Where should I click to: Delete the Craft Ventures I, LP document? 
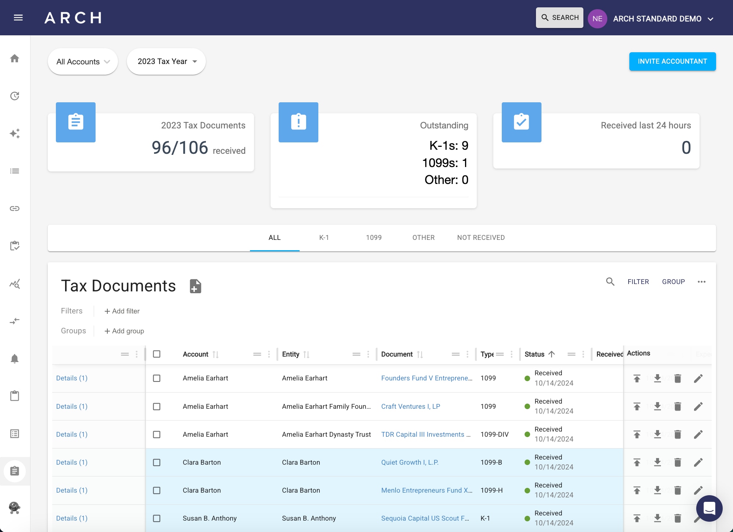click(x=677, y=406)
